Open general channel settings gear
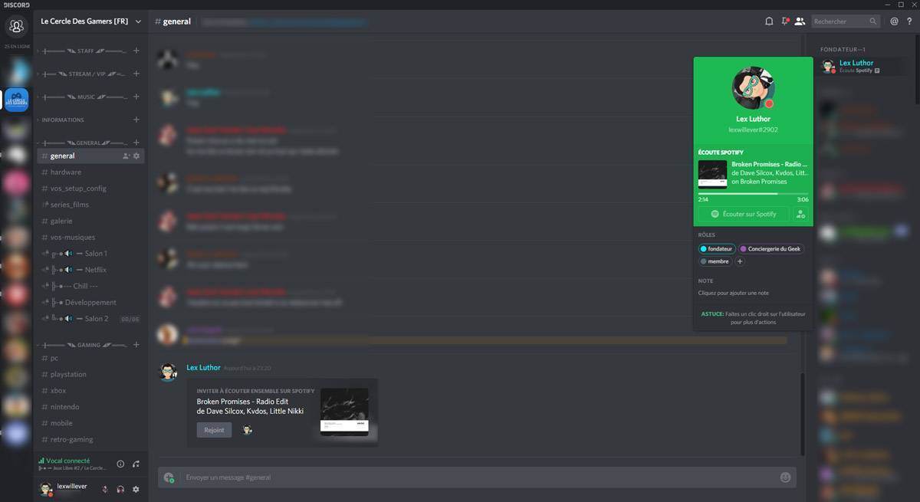This screenshot has width=920, height=502. point(136,156)
